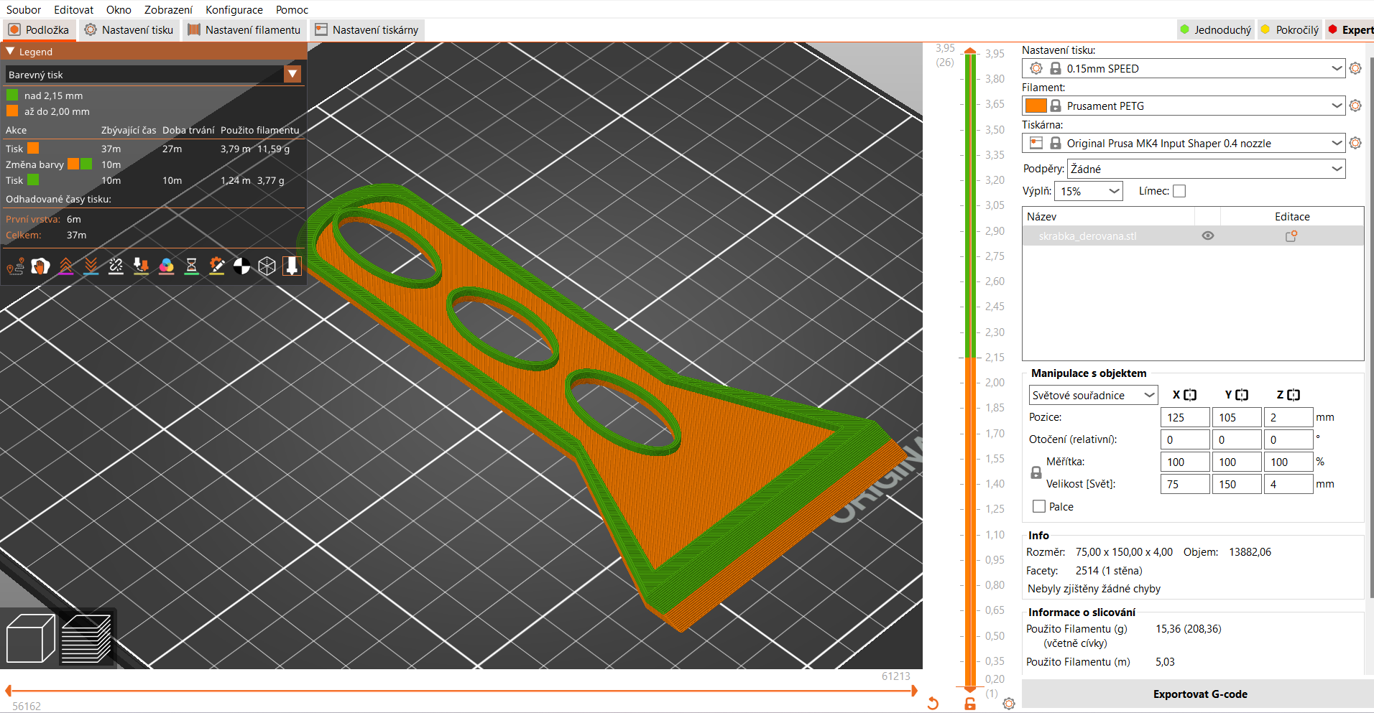Select Jednoduchý (simple) mode
1374x713 pixels.
point(1216,29)
